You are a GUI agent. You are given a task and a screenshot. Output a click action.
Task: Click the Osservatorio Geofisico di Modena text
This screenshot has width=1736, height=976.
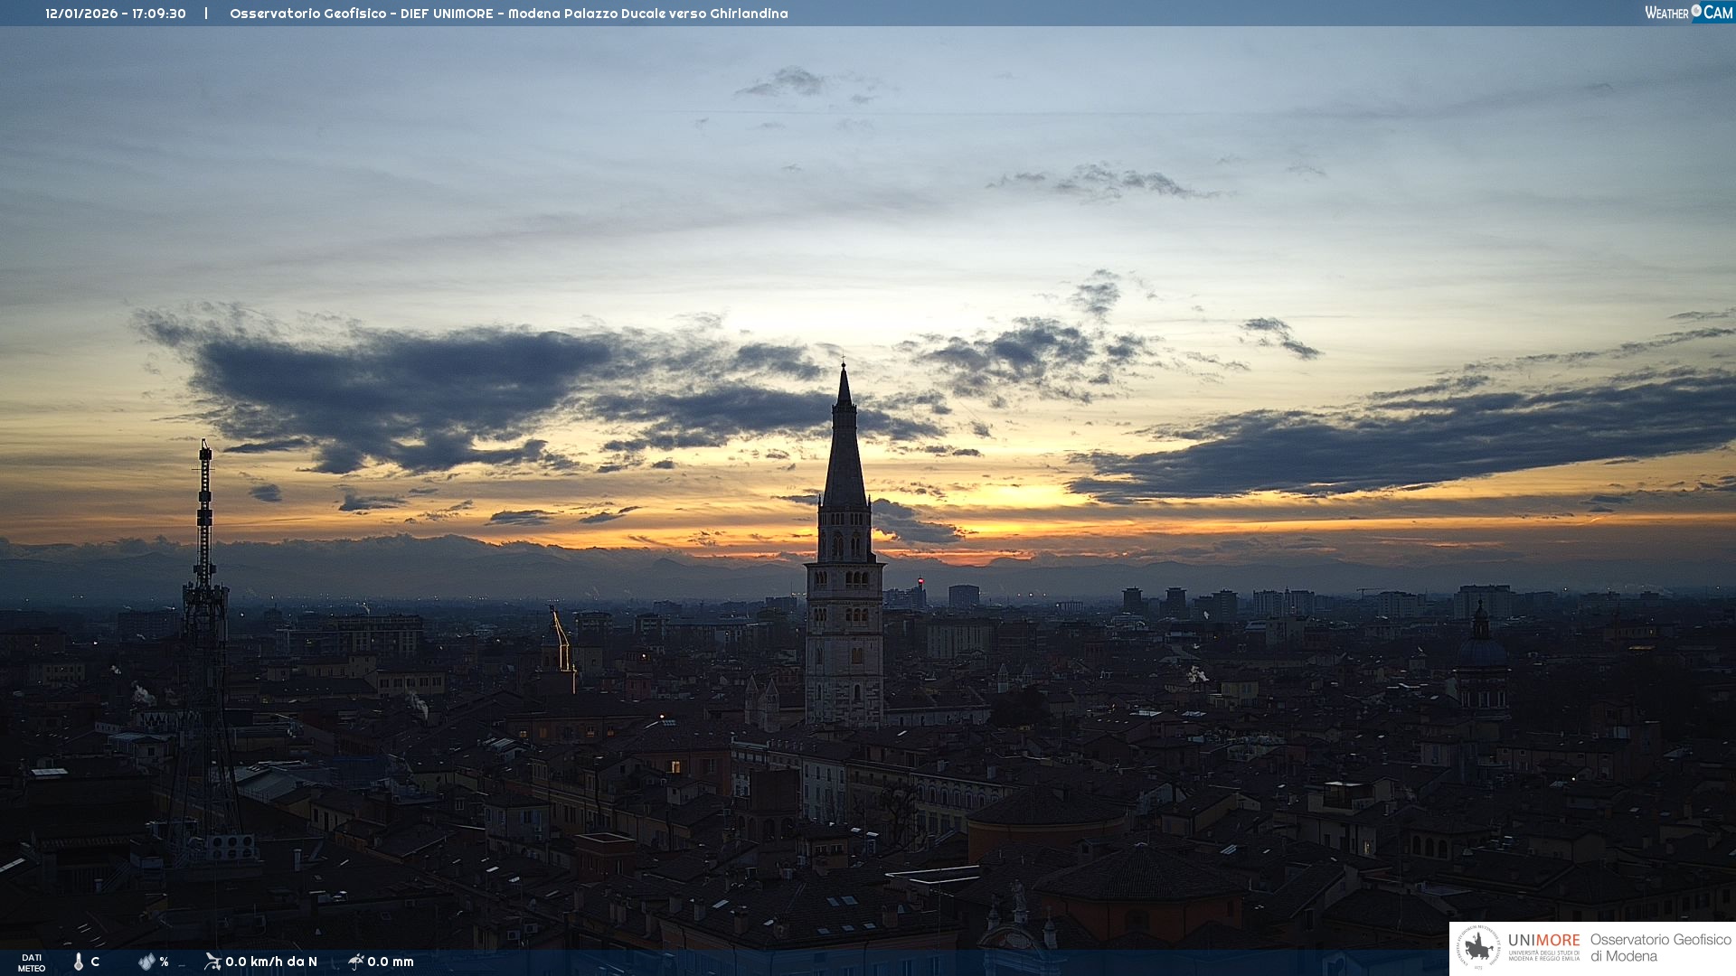(x=1660, y=948)
